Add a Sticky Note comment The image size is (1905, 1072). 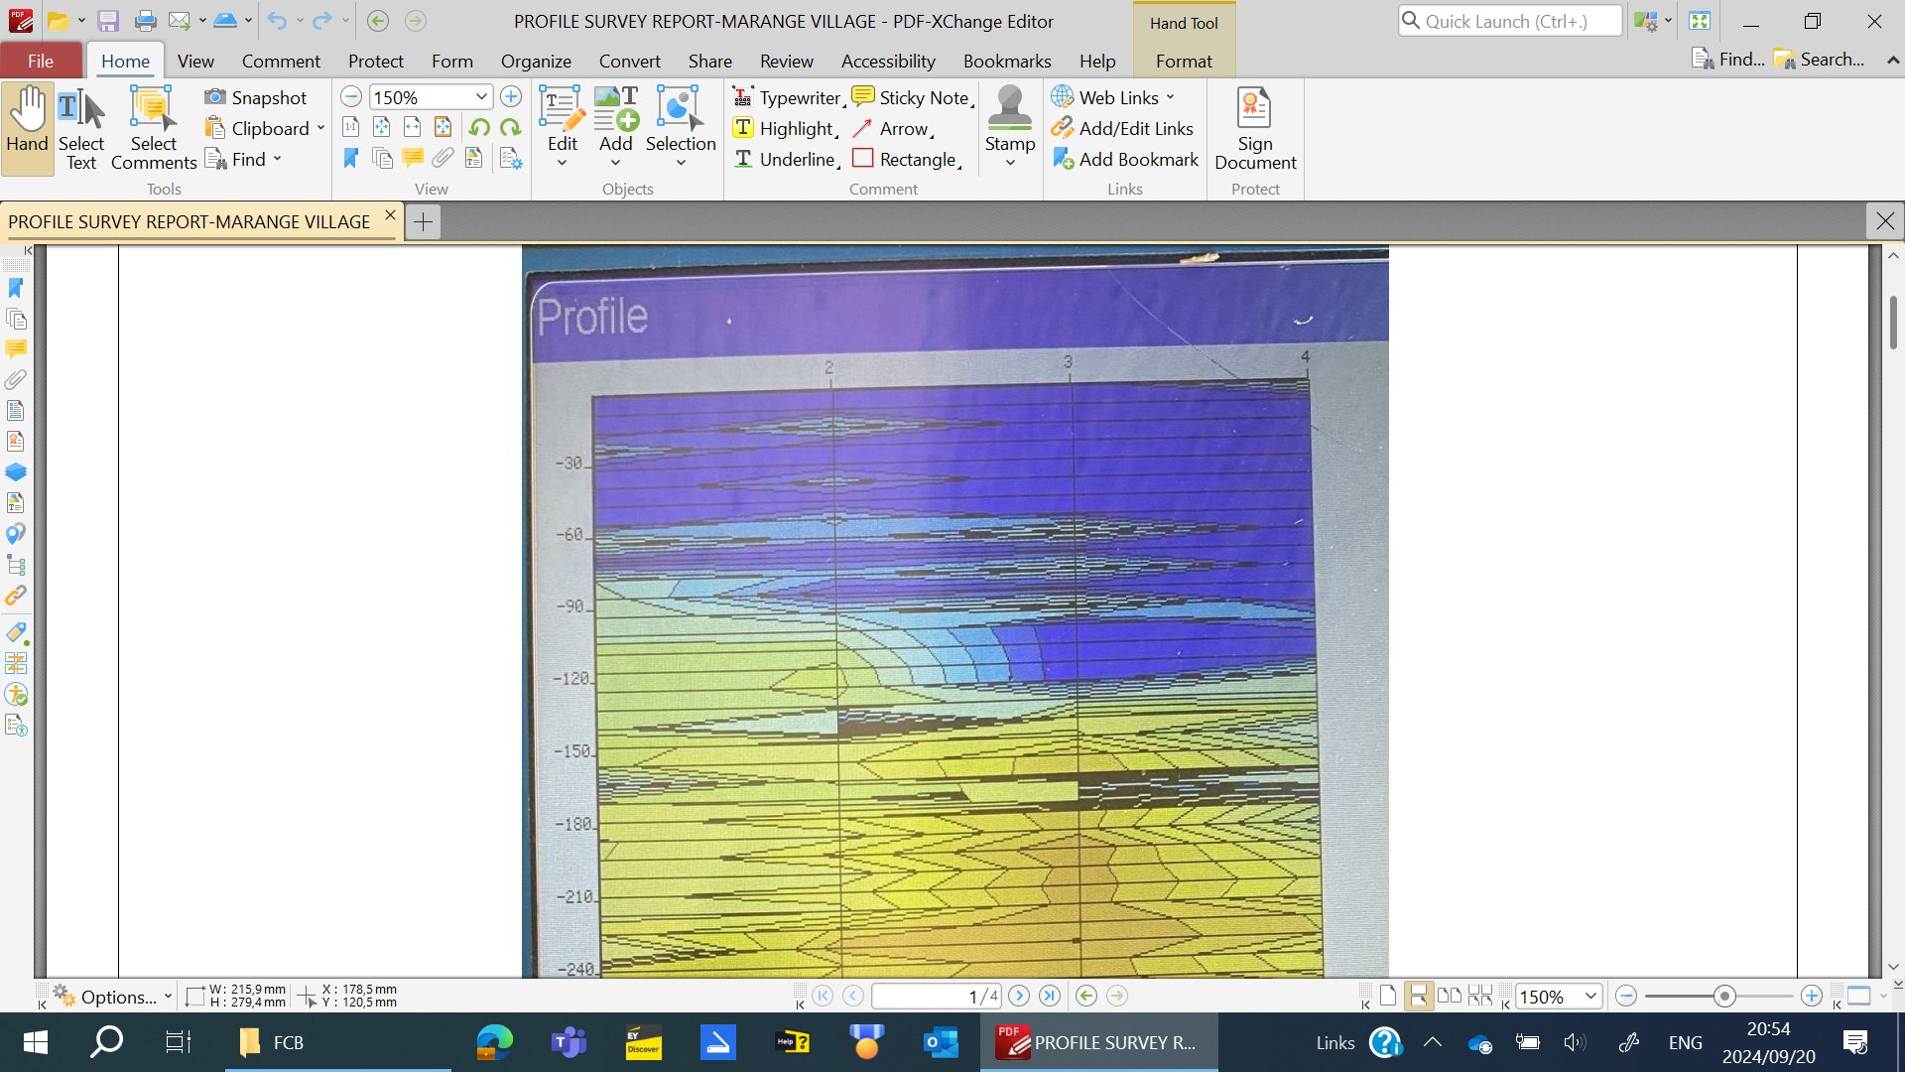(x=912, y=97)
